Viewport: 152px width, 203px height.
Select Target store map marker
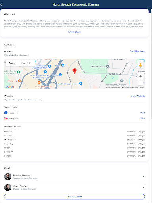coord(60,75)
